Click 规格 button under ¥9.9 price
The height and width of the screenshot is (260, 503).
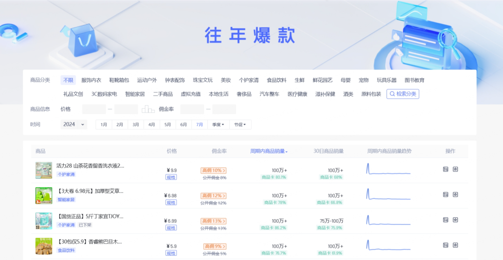tap(171, 177)
